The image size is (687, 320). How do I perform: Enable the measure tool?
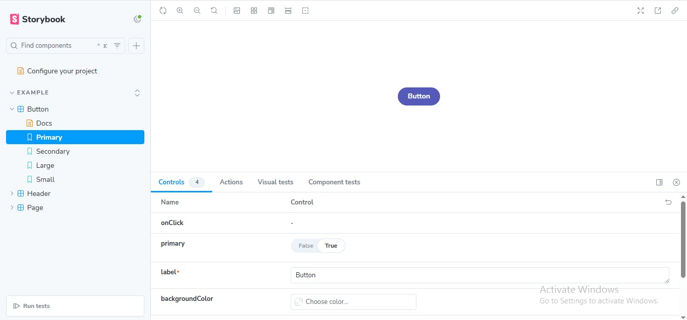pos(288,10)
